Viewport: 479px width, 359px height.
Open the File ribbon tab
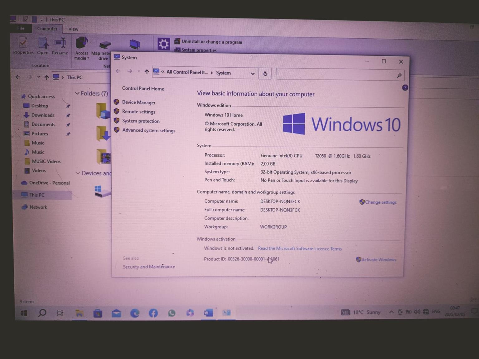point(21,28)
